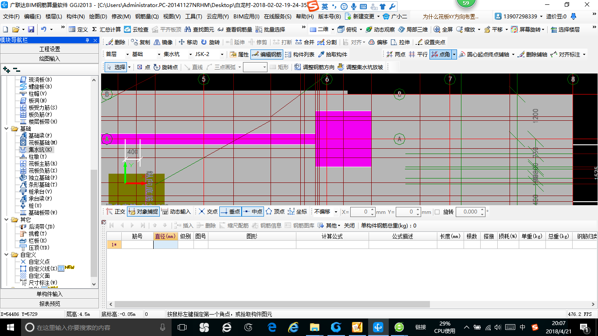Select 桩承台(V) in the tree

pyautogui.click(x=40, y=192)
